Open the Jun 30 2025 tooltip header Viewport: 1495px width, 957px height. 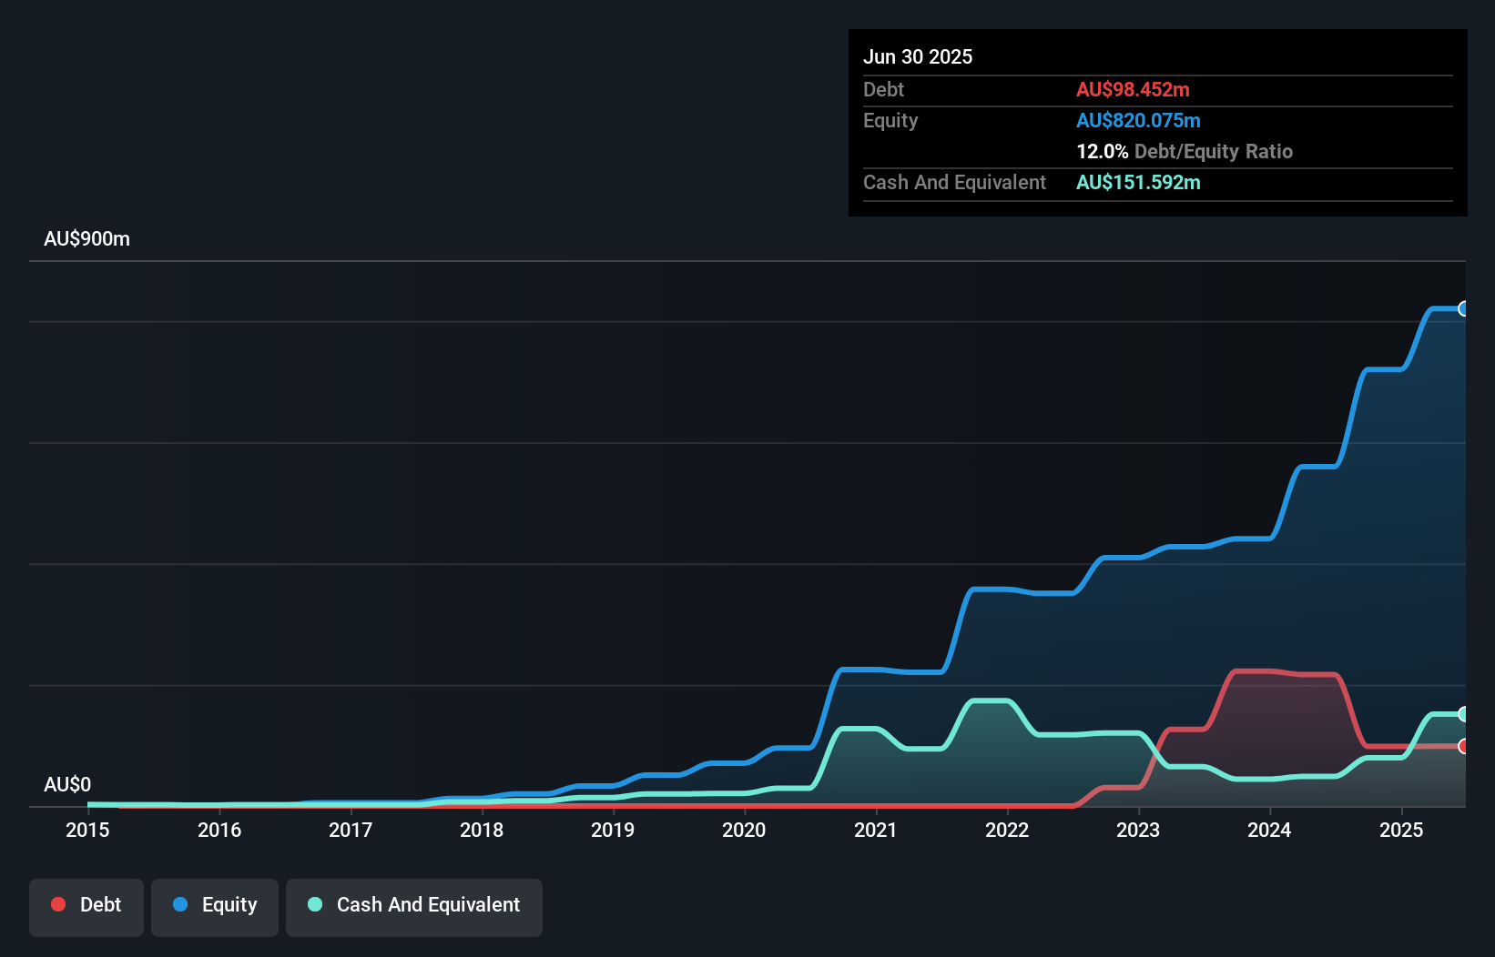click(x=918, y=56)
